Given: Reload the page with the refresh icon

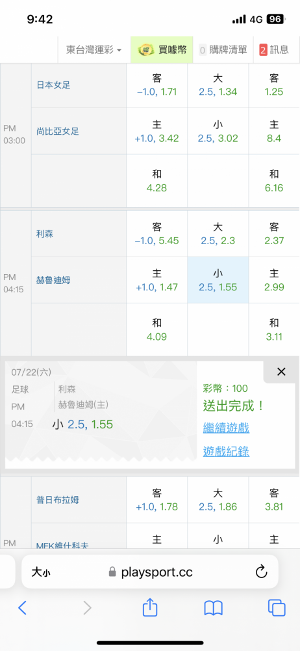Looking at the screenshot, I should (x=261, y=572).
